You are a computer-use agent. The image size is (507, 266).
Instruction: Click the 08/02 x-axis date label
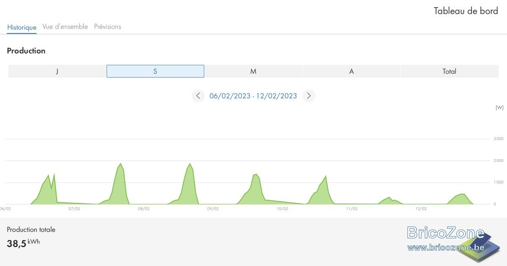tap(144, 209)
